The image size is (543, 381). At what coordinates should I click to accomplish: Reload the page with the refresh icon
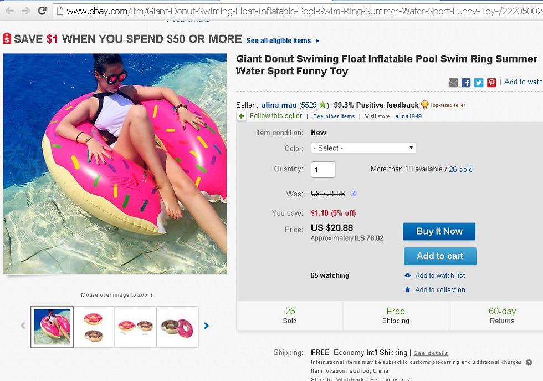click(x=42, y=11)
